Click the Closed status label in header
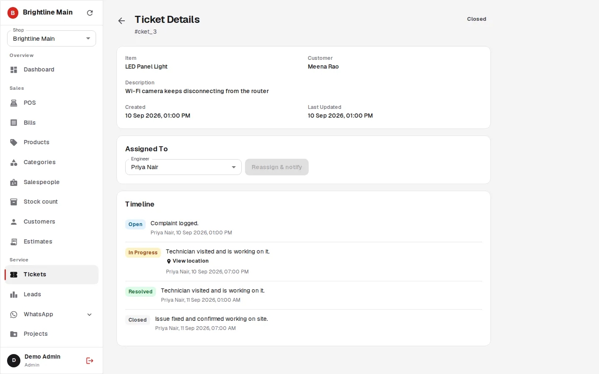Image resolution: width=599 pixels, height=374 pixels. point(477,19)
